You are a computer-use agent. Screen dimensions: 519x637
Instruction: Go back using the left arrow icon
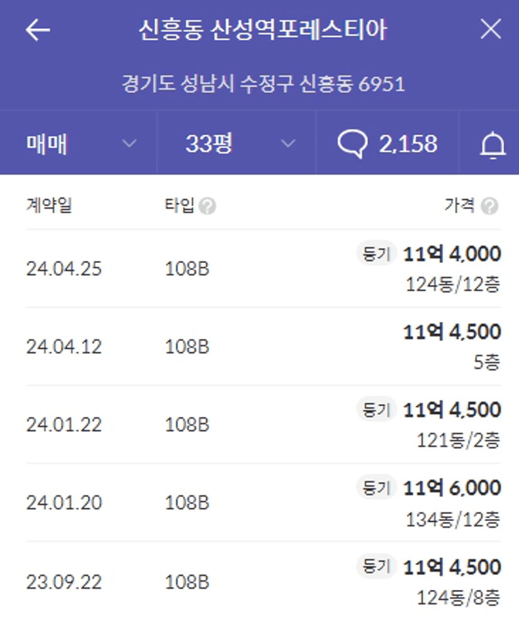pos(38,29)
